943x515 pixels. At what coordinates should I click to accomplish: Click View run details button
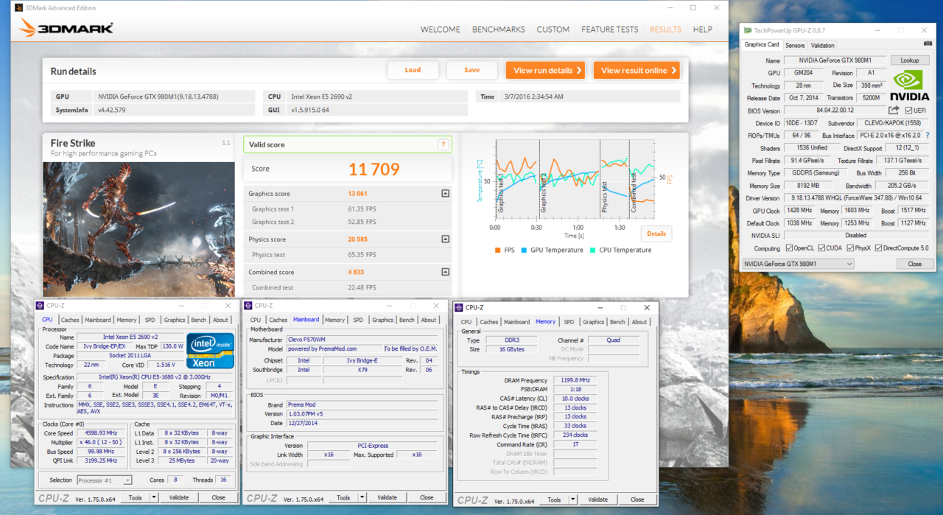click(x=545, y=70)
